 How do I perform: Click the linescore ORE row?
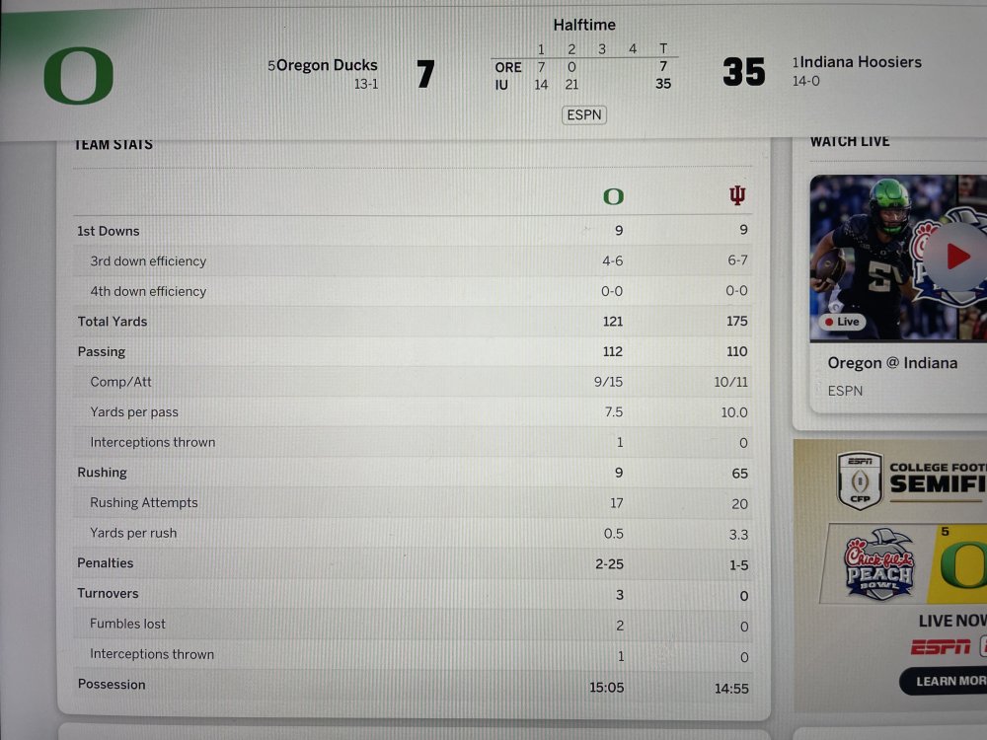click(x=508, y=67)
